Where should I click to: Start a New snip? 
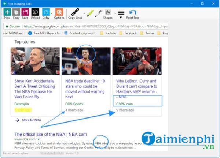(7, 14)
